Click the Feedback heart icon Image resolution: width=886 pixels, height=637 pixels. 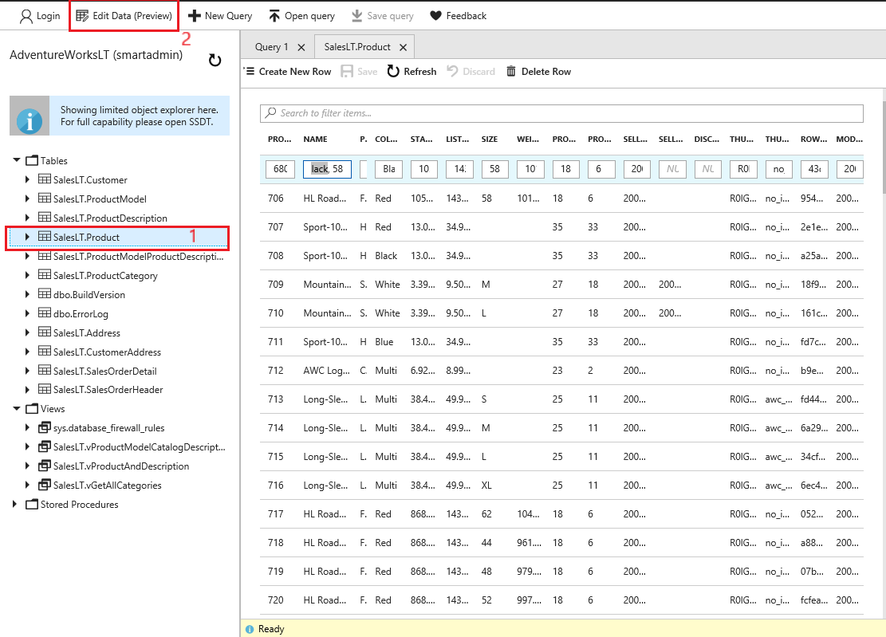click(x=435, y=16)
